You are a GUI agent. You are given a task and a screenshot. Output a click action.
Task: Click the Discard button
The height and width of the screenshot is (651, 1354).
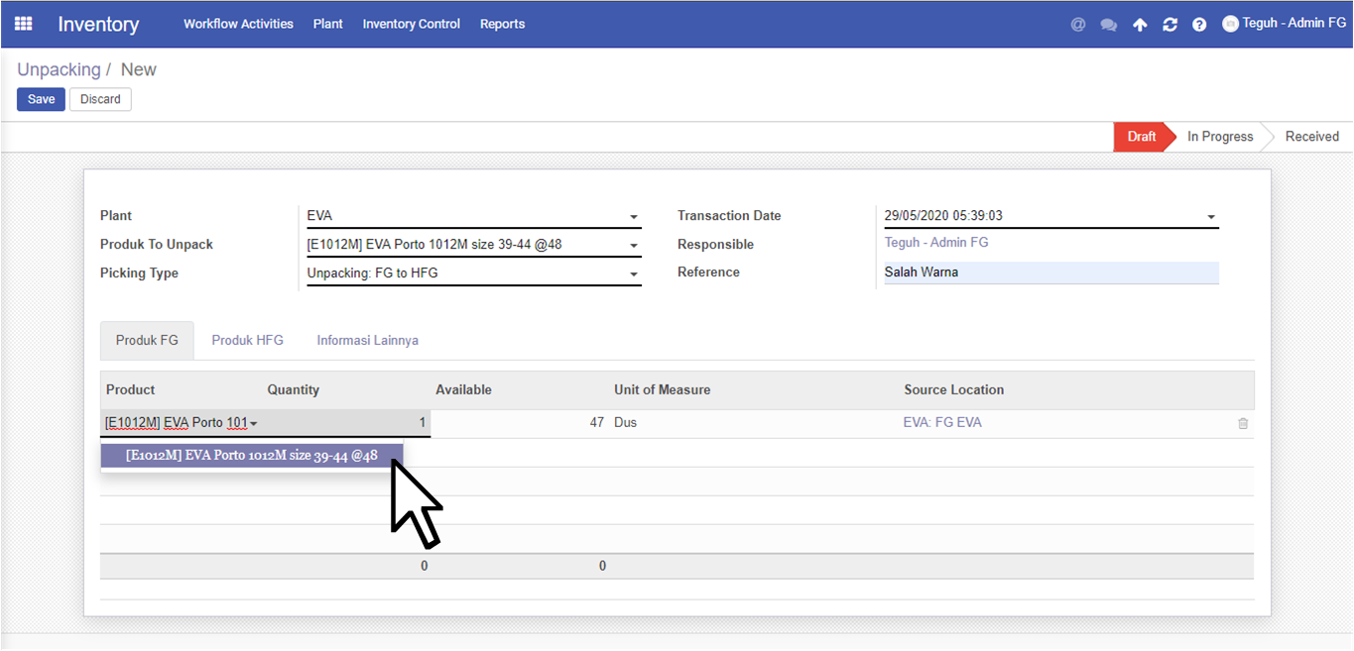[x=100, y=99]
